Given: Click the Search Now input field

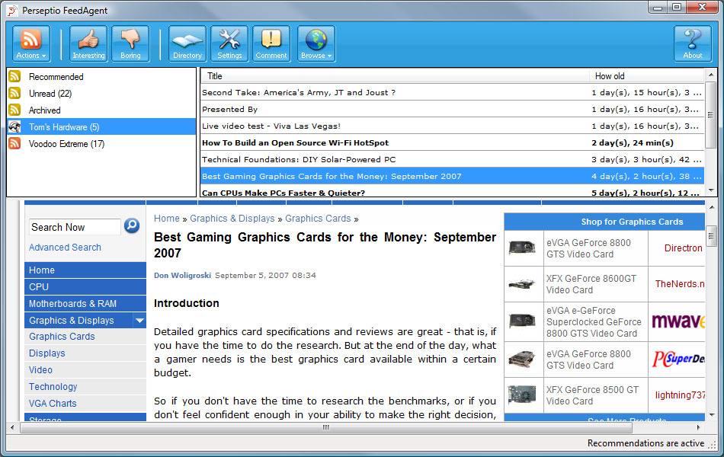Looking at the screenshot, I should tap(75, 227).
